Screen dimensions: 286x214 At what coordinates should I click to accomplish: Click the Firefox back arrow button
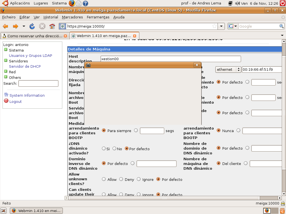[x=5, y=26]
